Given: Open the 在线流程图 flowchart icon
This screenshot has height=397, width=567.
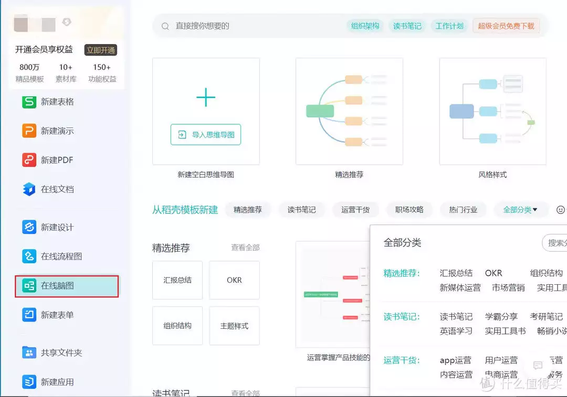Looking at the screenshot, I should pos(29,256).
